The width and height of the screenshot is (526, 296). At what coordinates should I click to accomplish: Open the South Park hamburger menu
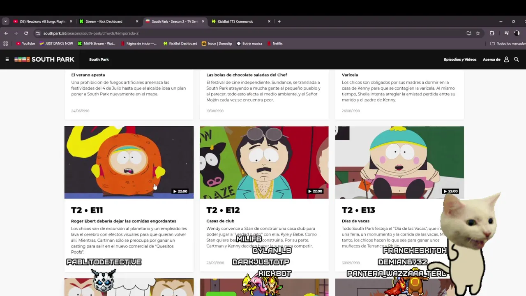point(7,60)
